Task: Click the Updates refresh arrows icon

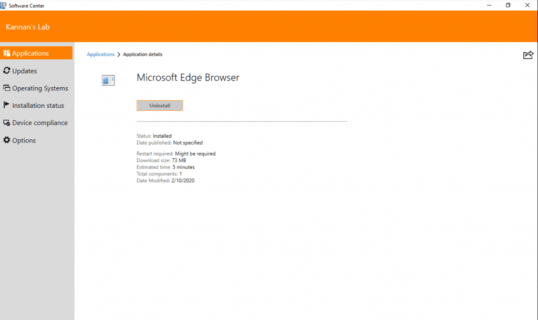Action: [7, 70]
